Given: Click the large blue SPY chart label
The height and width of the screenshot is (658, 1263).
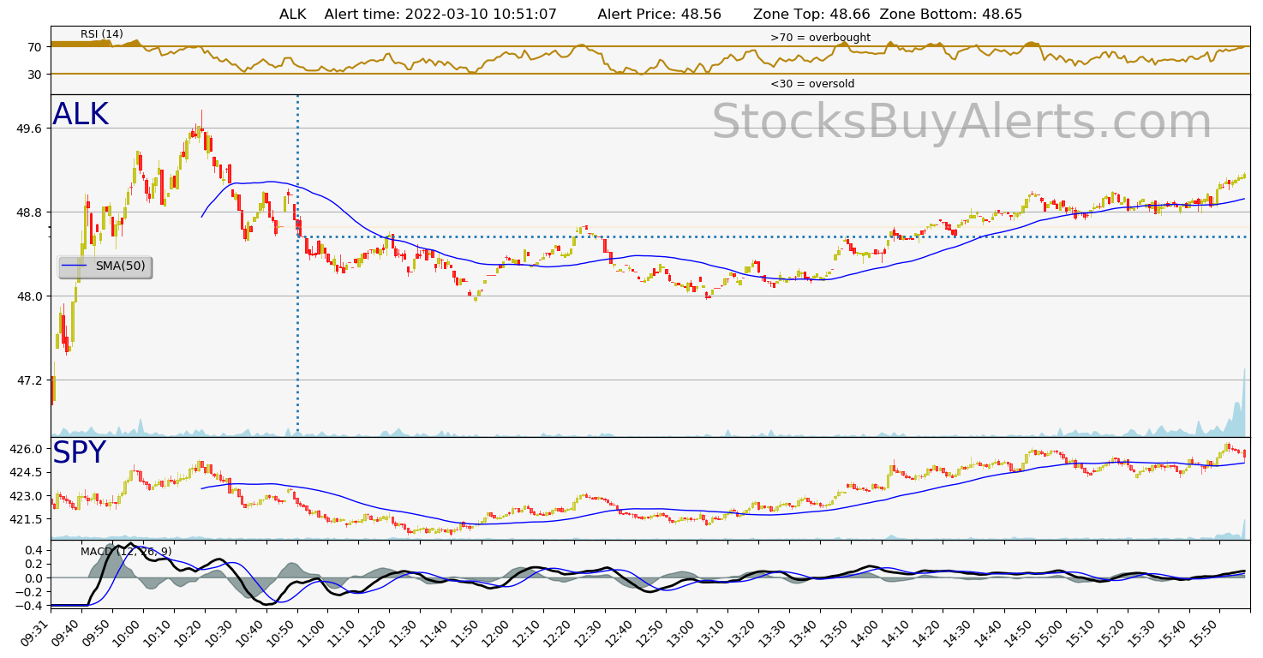Looking at the screenshot, I should (x=79, y=453).
